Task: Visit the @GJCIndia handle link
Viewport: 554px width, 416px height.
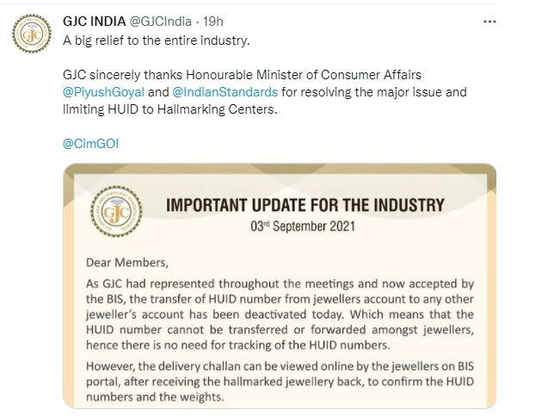Action: coord(160,22)
